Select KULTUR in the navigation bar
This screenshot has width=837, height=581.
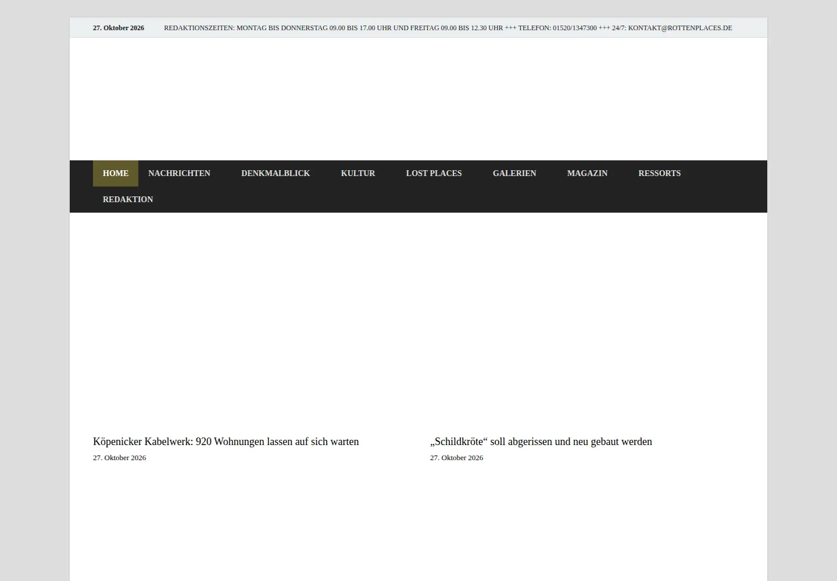coord(358,173)
